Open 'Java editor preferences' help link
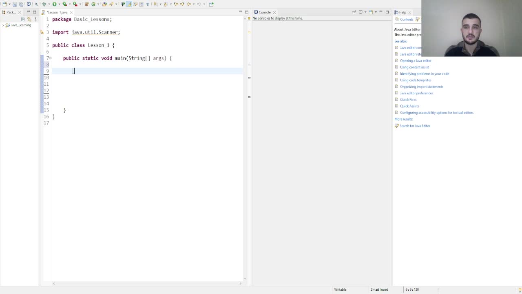The width and height of the screenshot is (522, 294). tap(416, 94)
